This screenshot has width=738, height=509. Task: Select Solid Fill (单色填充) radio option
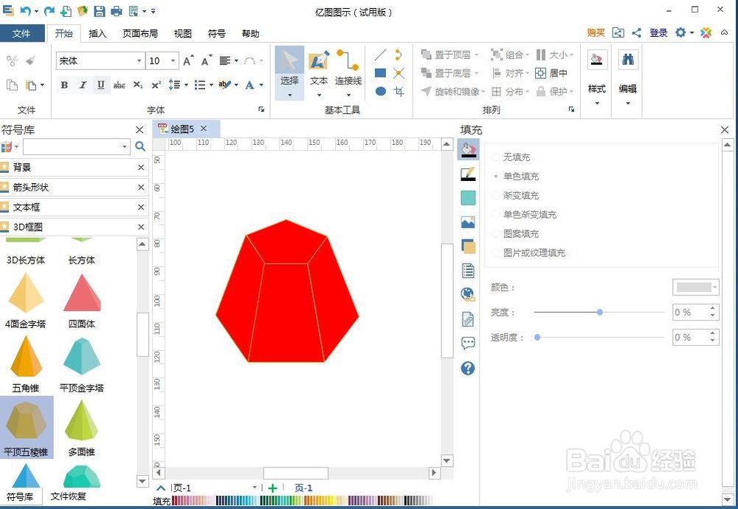(515, 177)
